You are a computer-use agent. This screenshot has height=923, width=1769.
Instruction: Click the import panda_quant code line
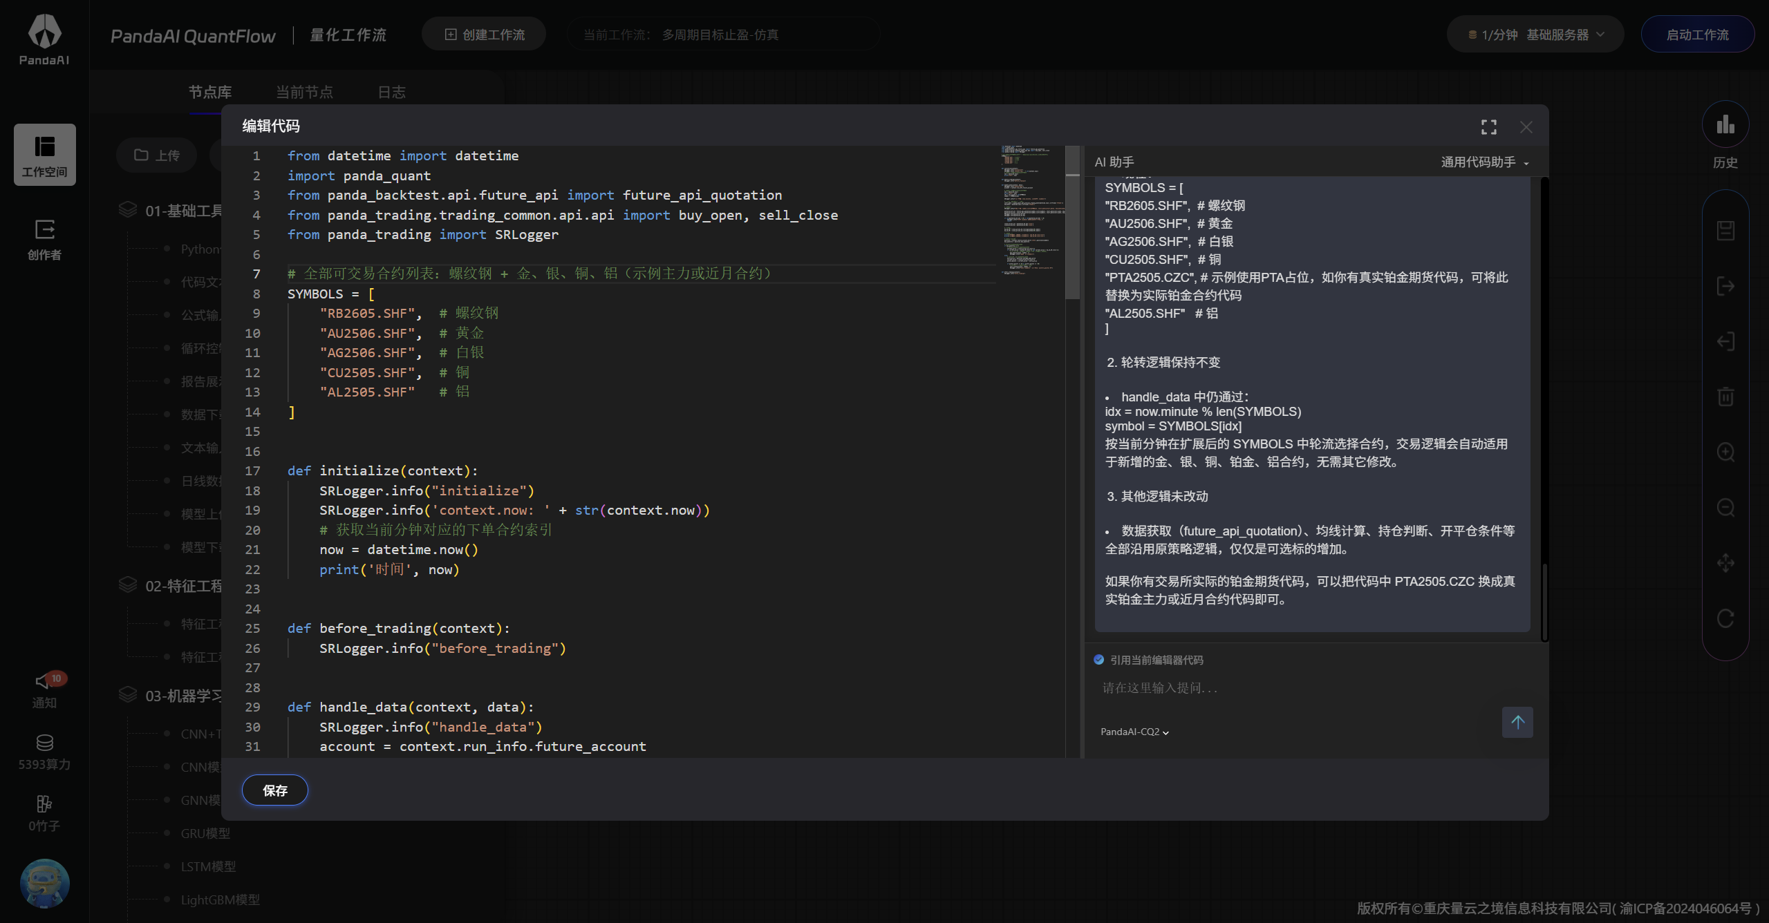[x=359, y=176]
